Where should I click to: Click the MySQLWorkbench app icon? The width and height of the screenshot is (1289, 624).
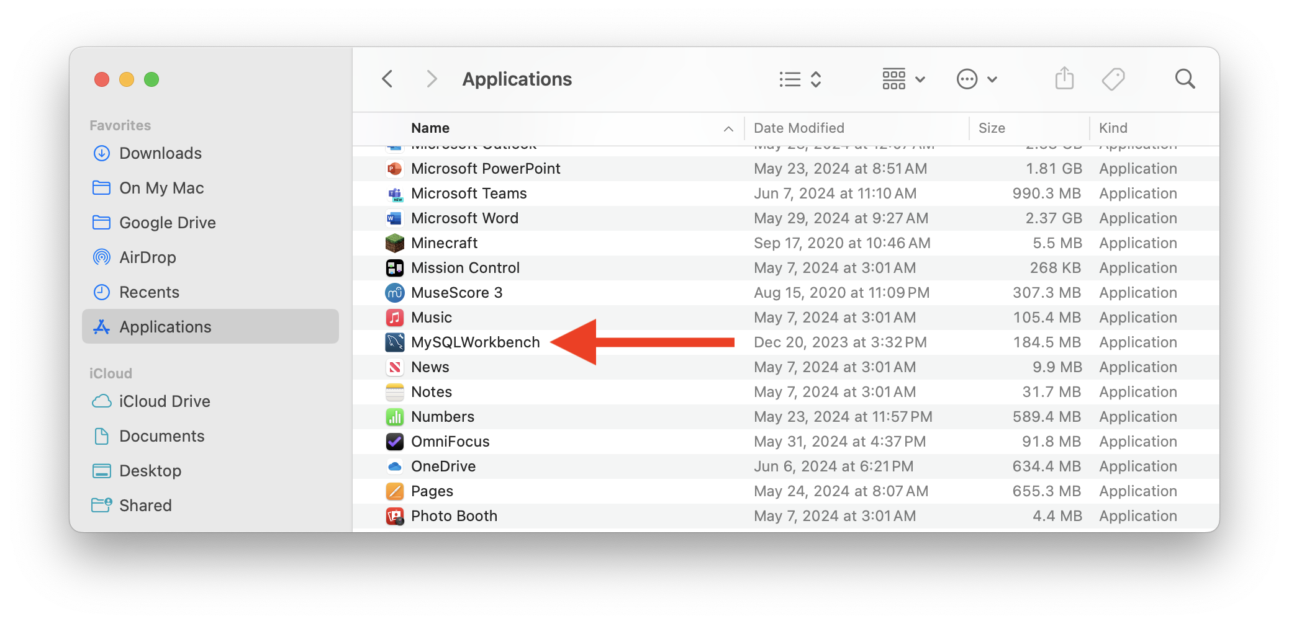point(394,342)
